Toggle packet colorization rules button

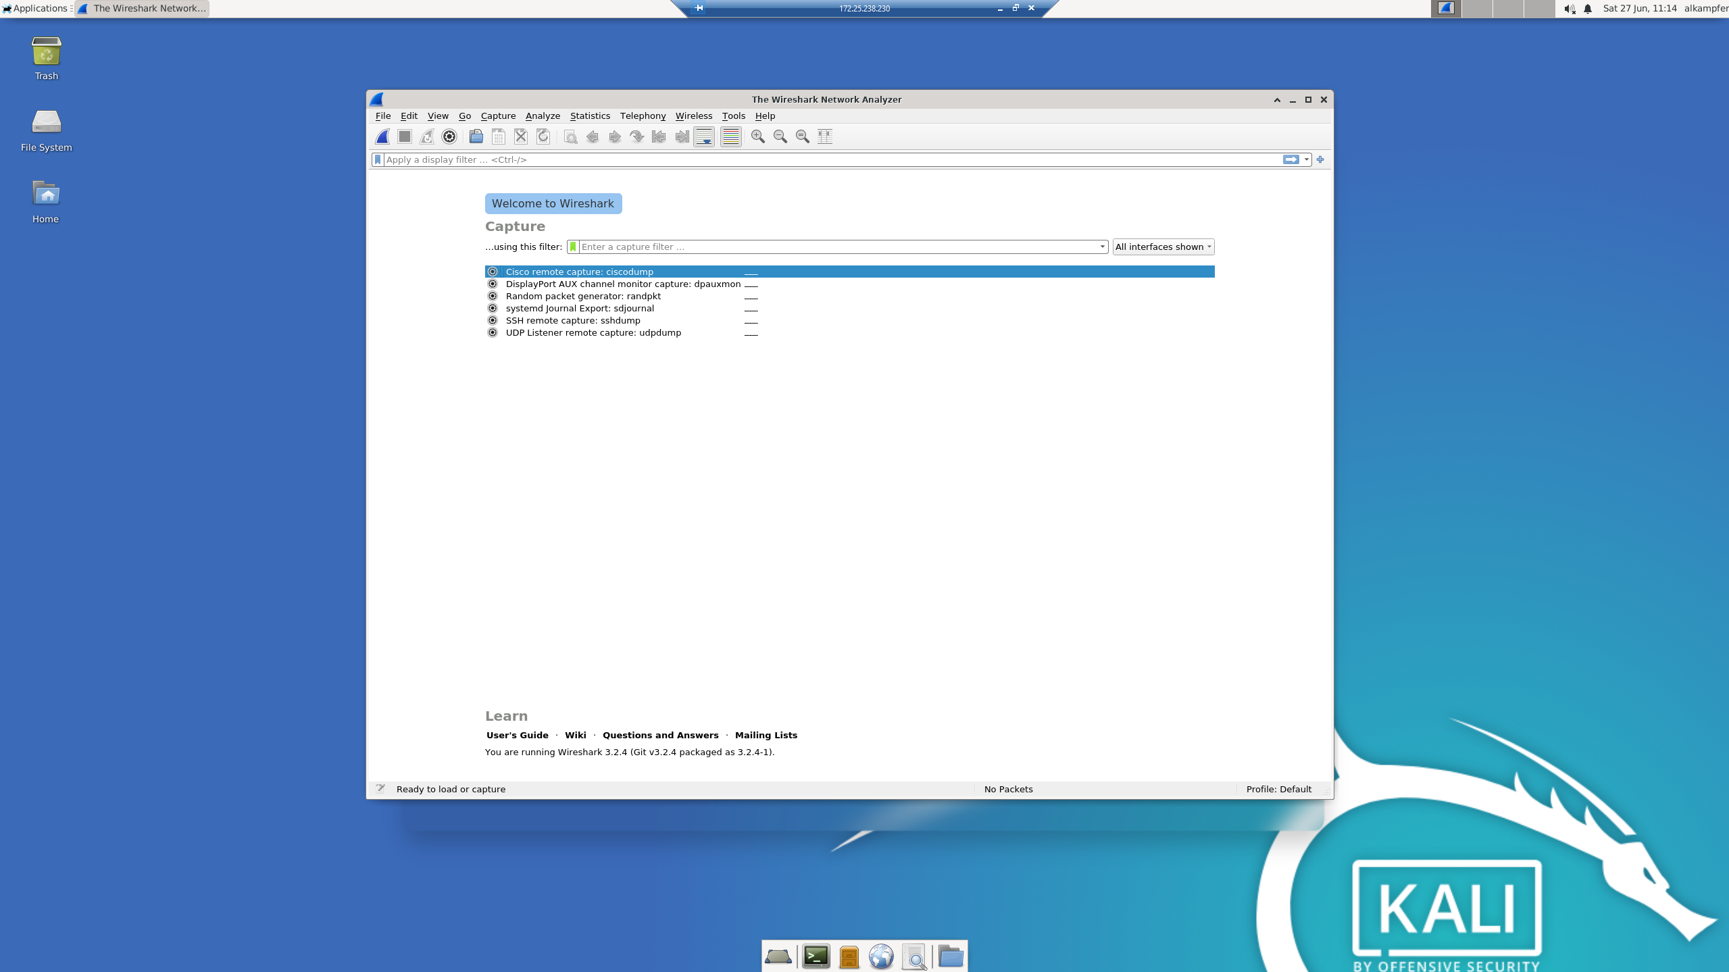coord(731,137)
